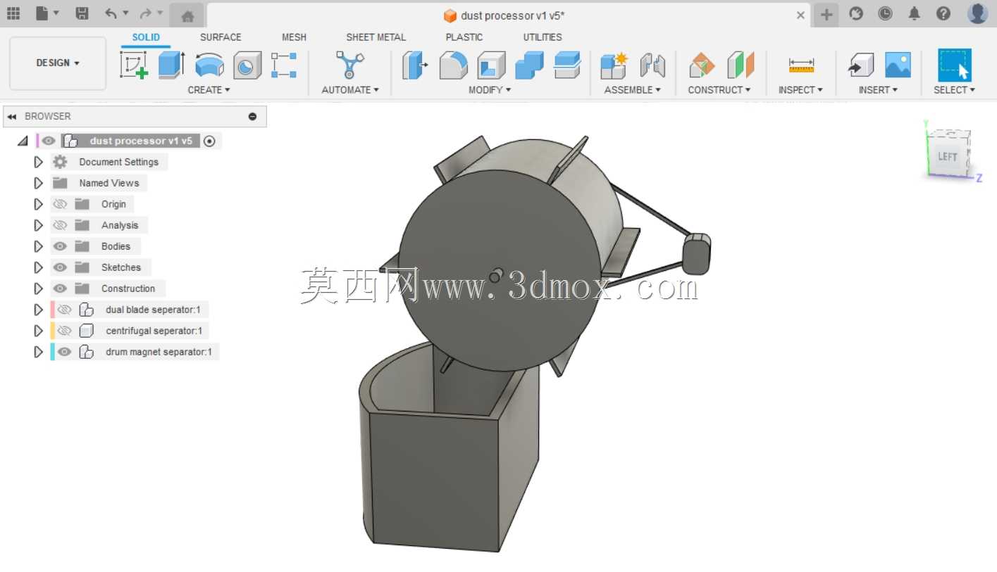Select the Offset Face tool
Viewport: 997px width, 572px height.
566,65
